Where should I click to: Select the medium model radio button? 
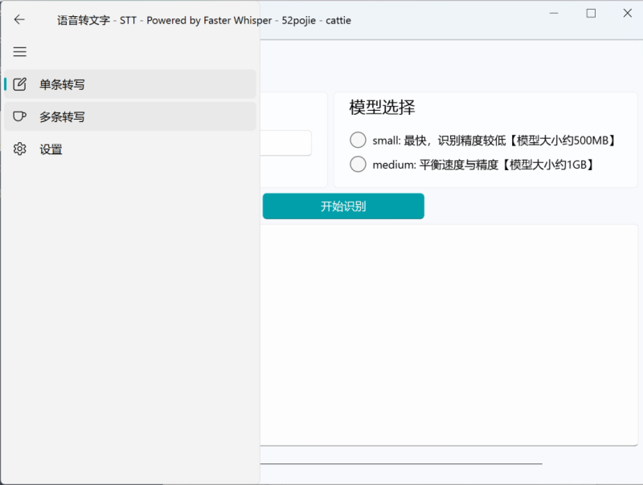[x=358, y=164]
